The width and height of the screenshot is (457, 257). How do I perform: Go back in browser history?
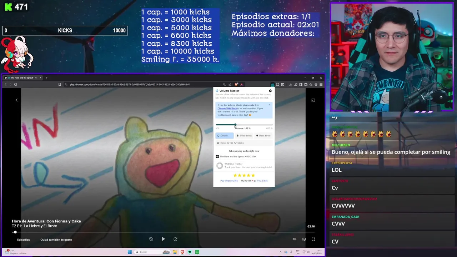pyautogui.click(x=5, y=85)
